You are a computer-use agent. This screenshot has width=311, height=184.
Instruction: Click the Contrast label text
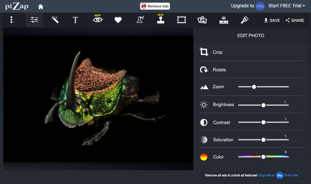(222, 122)
